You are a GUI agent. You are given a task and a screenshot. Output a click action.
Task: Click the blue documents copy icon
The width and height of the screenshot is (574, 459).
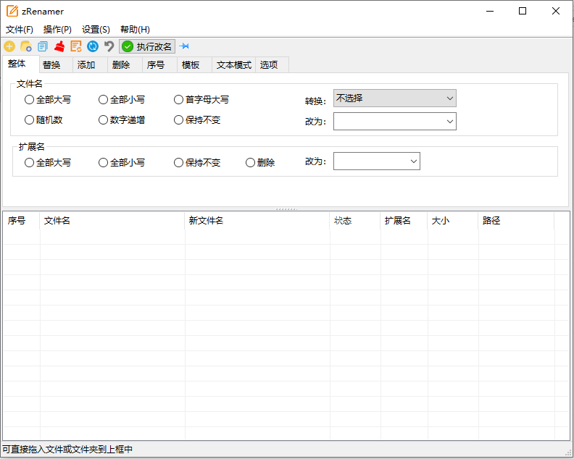point(43,46)
